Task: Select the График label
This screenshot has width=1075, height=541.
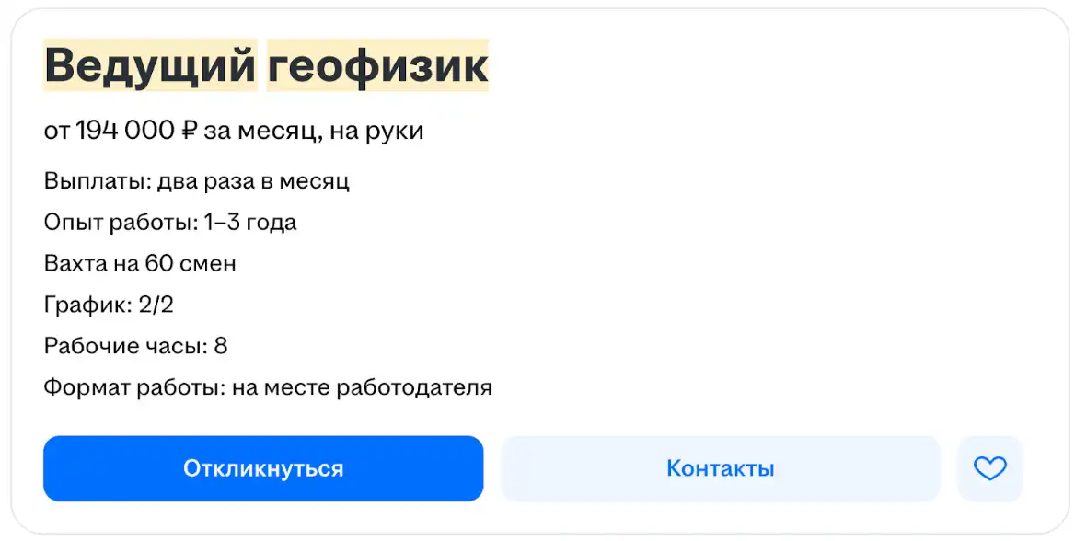Action: click(87, 305)
